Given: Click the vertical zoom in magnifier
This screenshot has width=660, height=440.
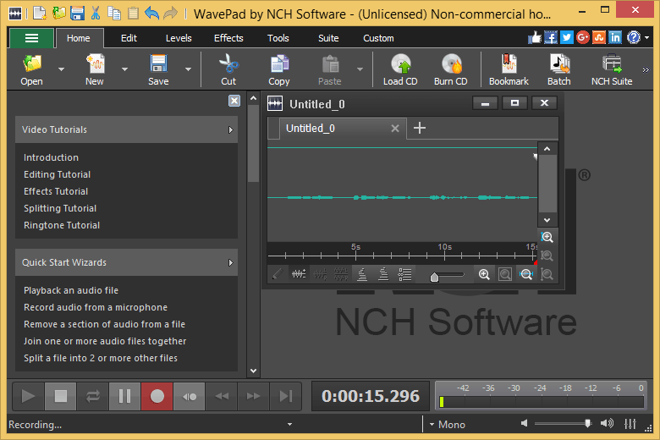Looking at the screenshot, I should click(x=547, y=237).
